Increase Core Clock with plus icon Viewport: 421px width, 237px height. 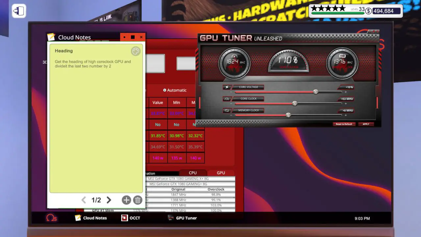345,104
